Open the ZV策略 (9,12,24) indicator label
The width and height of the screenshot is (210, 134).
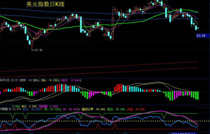click(11, 109)
